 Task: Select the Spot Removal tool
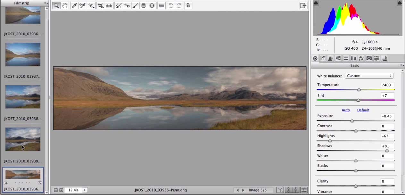[119, 5]
